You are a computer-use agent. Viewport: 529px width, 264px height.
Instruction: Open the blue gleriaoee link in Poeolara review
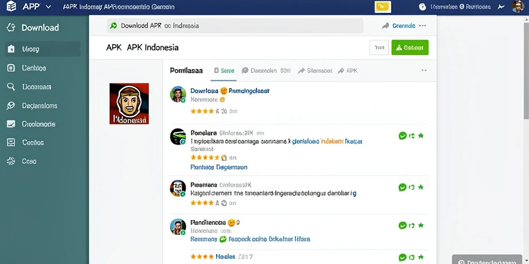click(306, 141)
